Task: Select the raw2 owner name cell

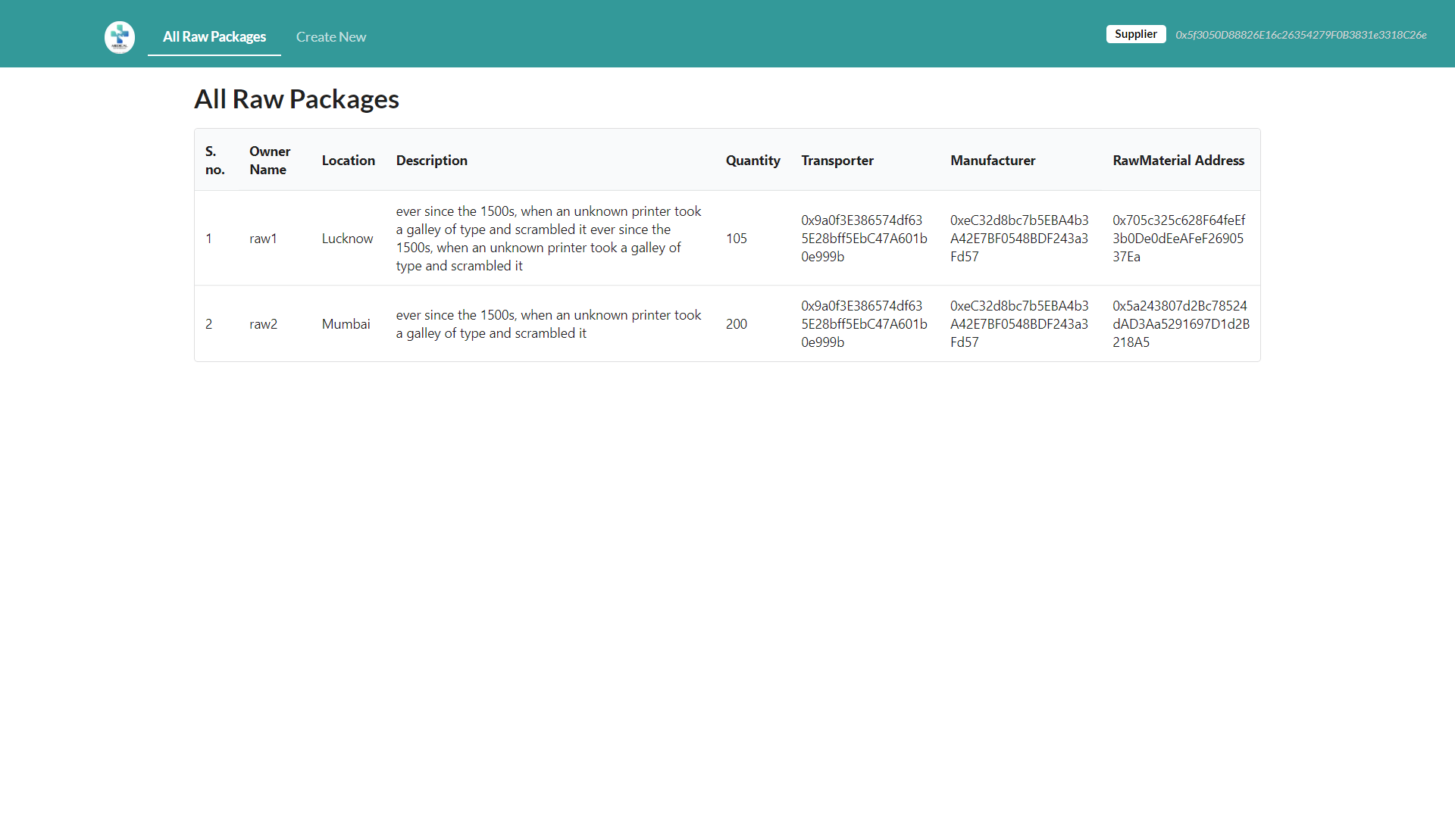Action: 263,324
